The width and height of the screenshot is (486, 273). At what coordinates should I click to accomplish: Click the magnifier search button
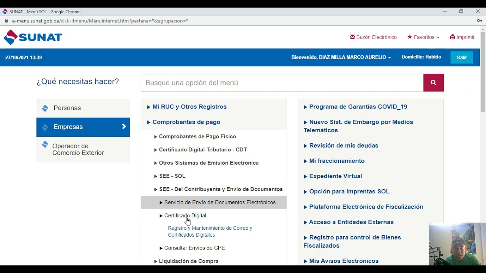[433, 83]
